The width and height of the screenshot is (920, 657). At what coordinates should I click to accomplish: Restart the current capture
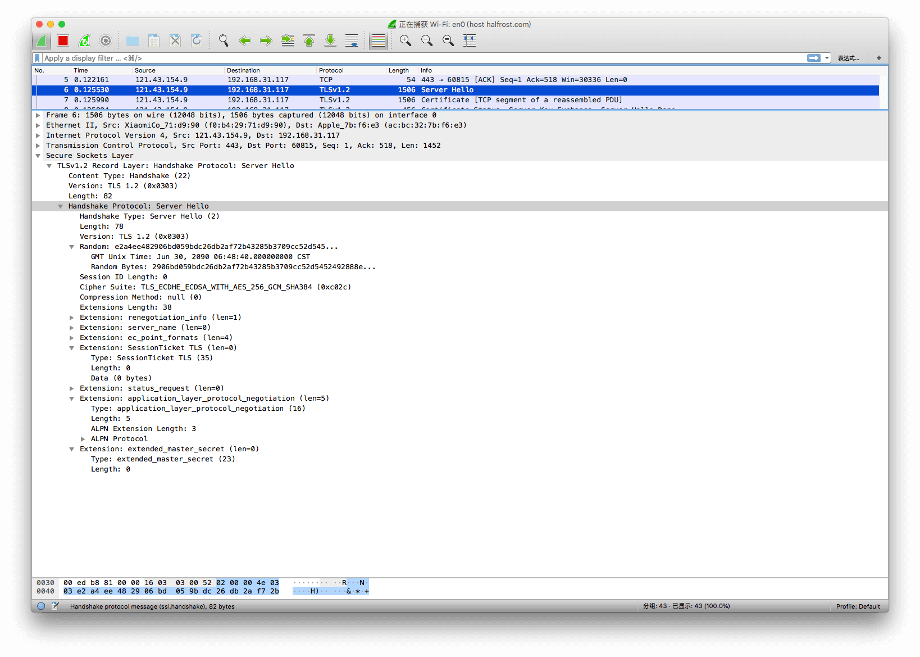(x=84, y=40)
